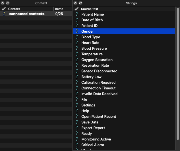Float the Context dock panel
180x151 pixels.
8,3
